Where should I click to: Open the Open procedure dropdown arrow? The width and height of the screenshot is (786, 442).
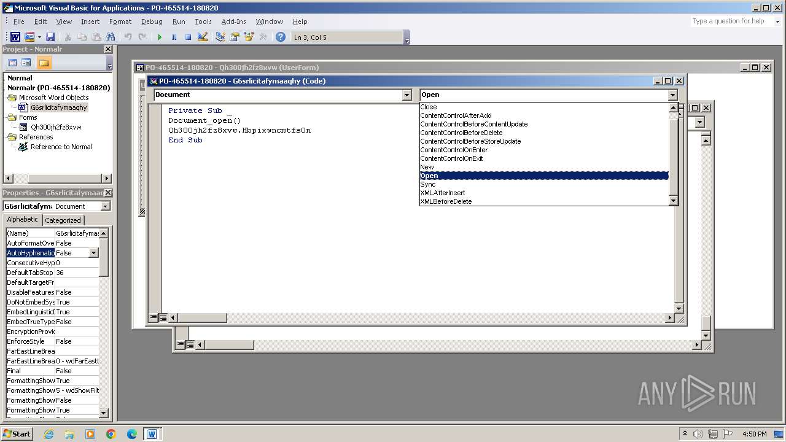[672, 95]
